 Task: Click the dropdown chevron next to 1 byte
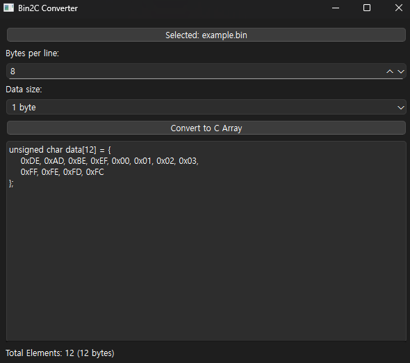pyautogui.click(x=400, y=108)
